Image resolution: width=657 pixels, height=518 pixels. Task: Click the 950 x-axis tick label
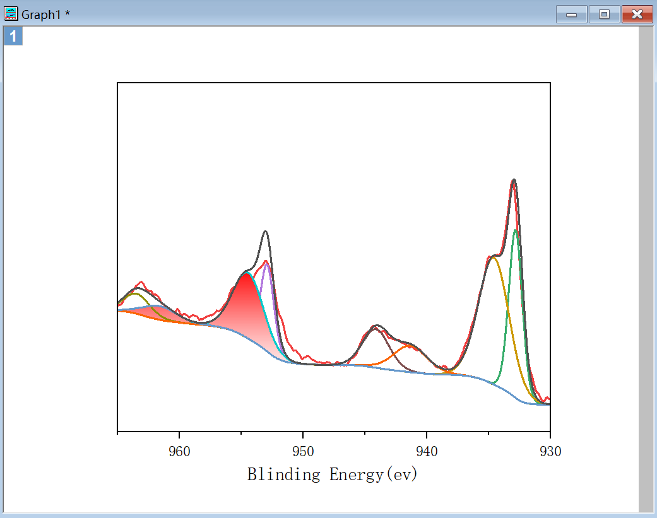pyautogui.click(x=303, y=451)
